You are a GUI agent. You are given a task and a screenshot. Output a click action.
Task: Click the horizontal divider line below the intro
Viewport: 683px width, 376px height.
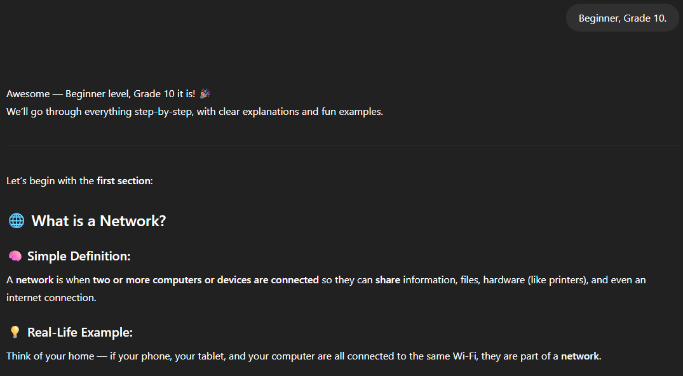[x=342, y=145]
